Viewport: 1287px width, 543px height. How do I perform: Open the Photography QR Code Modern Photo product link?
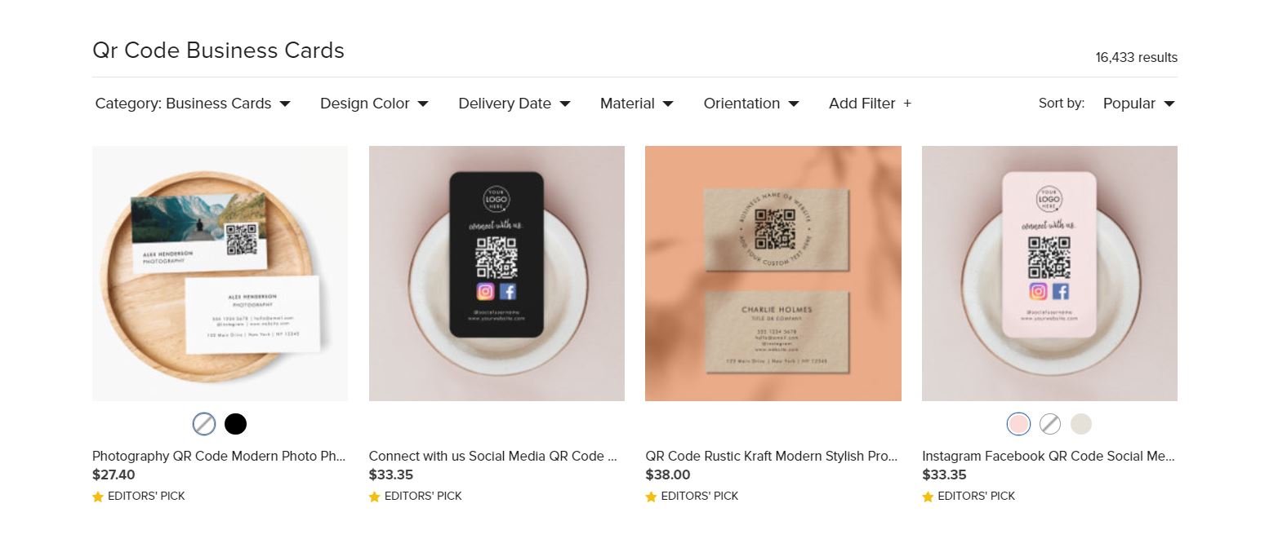218,457
